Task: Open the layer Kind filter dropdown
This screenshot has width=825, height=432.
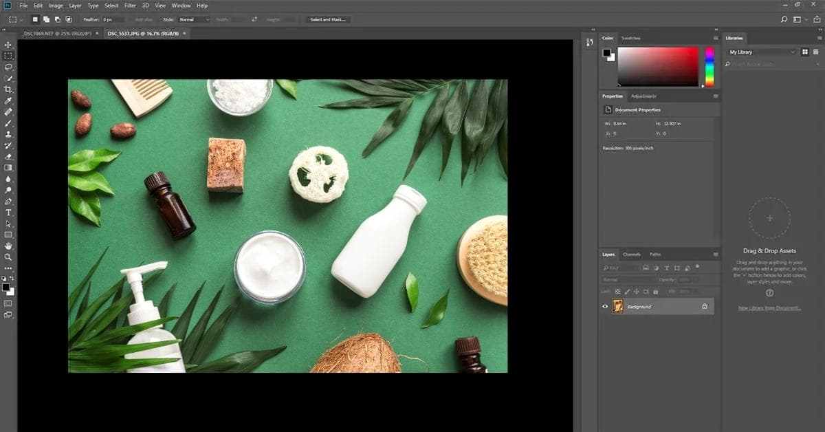Action: coord(621,268)
